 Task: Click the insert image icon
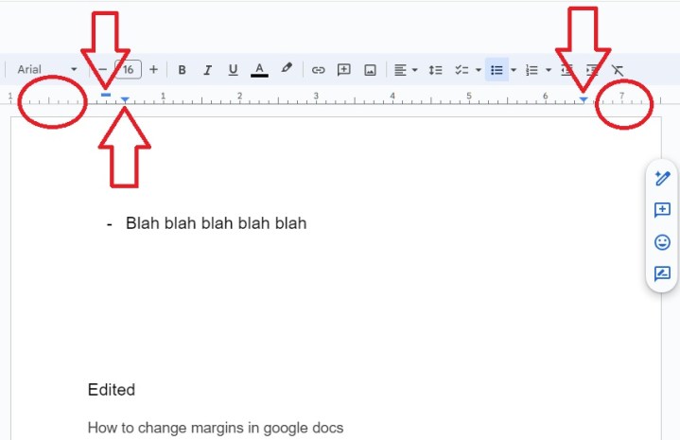click(x=371, y=70)
